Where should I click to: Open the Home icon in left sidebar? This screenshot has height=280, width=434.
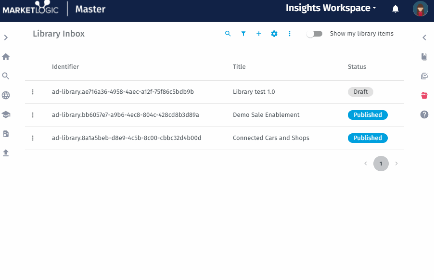6,56
